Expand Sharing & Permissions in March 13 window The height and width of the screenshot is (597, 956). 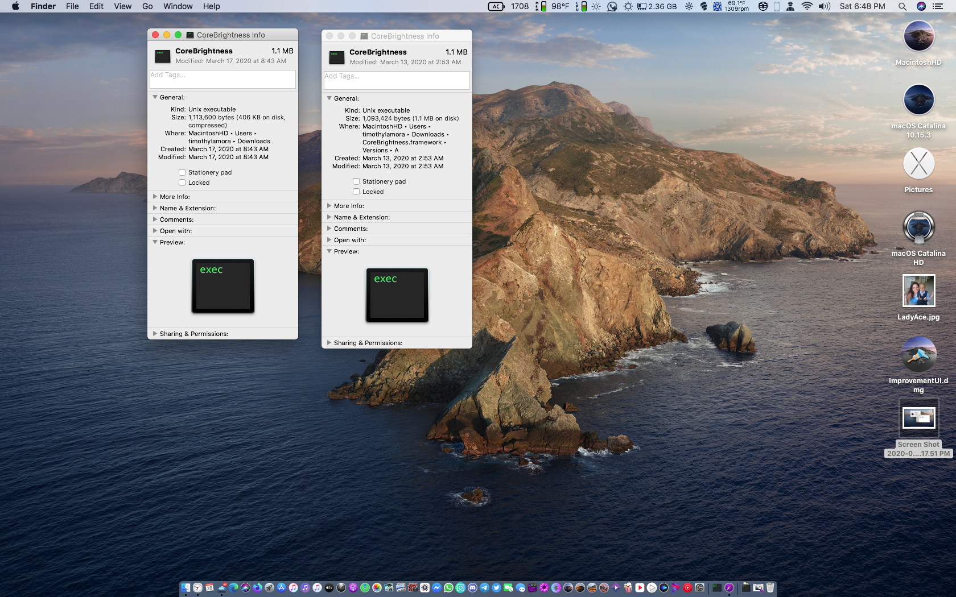pos(329,343)
